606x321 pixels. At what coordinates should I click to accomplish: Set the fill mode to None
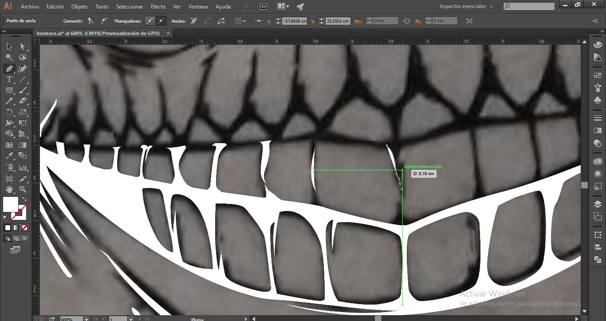click(x=25, y=227)
